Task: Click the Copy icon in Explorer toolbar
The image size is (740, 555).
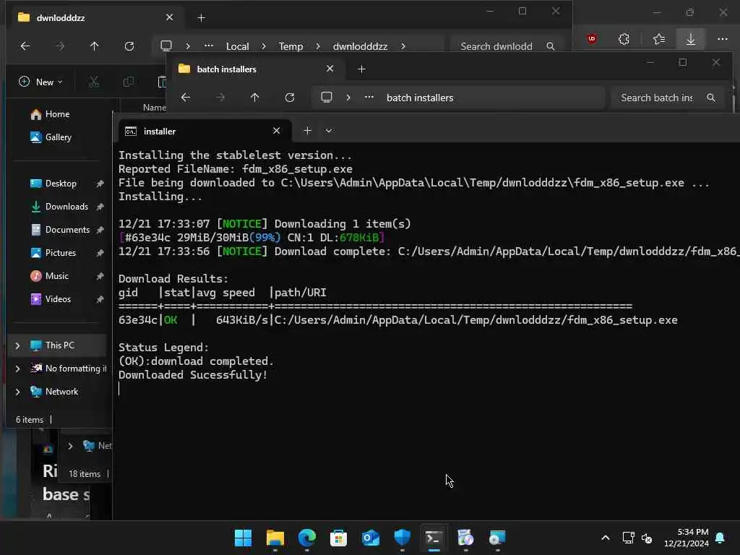Action: (x=128, y=82)
